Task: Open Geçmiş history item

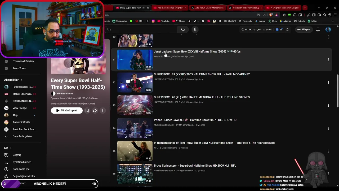Action: [x=17, y=155]
